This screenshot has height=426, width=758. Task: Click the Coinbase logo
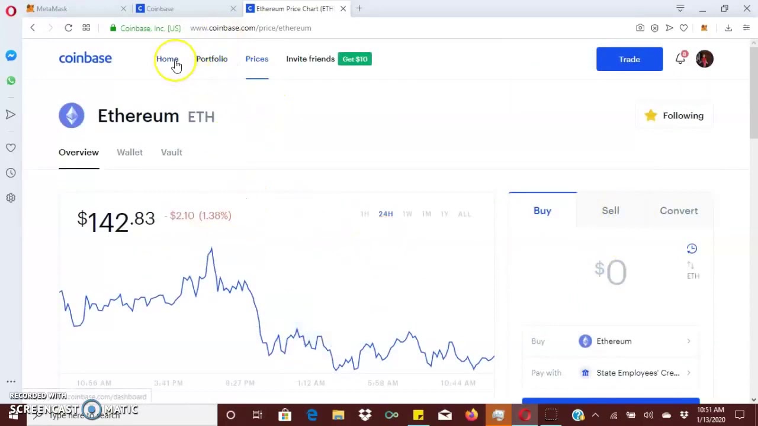point(85,58)
